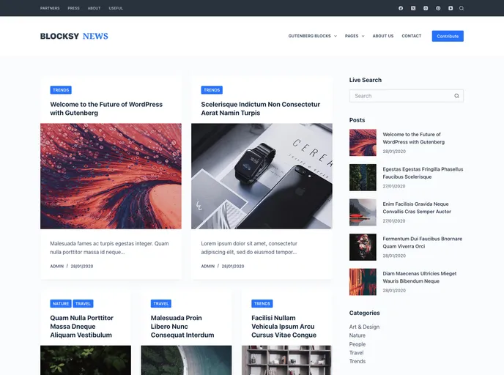Open the dark green leaves post image

[86, 360]
